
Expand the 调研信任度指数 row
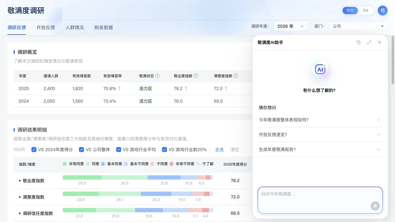[20, 213]
